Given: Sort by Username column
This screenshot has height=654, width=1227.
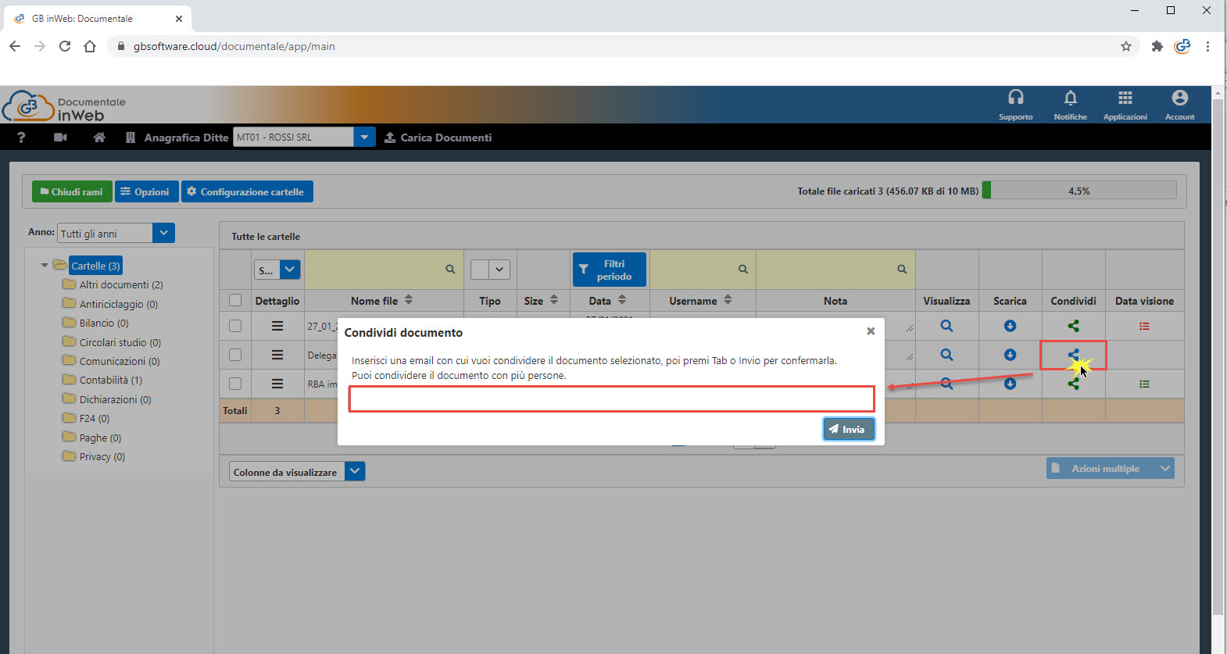Looking at the screenshot, I should (728, 300).
